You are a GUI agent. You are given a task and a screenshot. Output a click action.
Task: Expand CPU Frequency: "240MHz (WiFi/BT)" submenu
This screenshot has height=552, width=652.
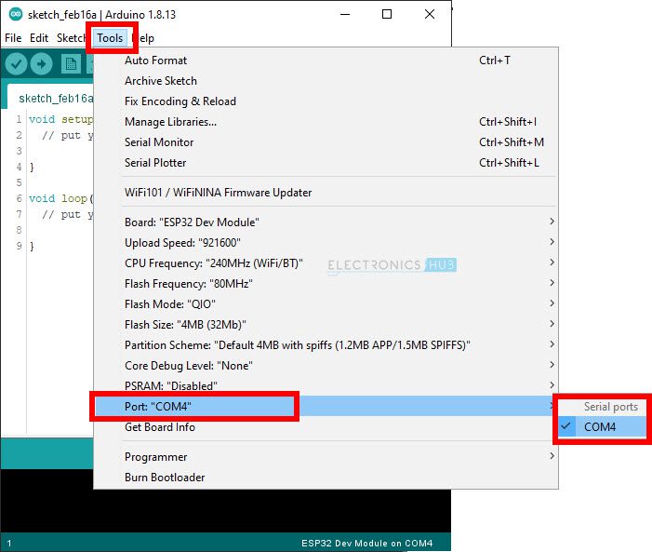(326, 263)
